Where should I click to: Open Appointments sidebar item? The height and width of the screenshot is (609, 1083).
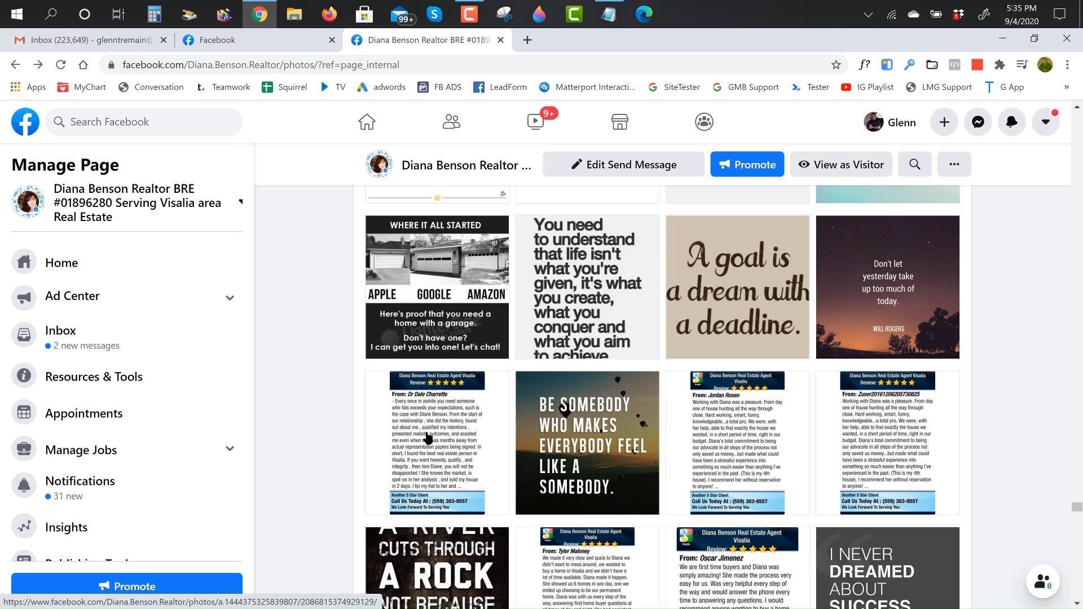127,413
